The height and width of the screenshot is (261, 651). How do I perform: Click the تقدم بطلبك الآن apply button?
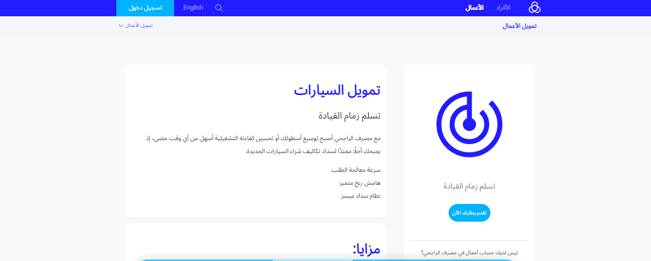pyautogui.click(x=469, y=213)
